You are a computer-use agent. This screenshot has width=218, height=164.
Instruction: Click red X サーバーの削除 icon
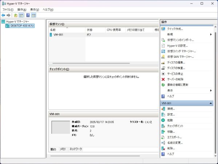(x=163, y=79)
